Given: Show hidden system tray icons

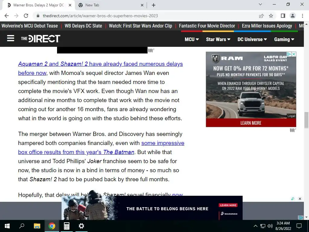Looking at the screenshot, I should pos(255,226).
